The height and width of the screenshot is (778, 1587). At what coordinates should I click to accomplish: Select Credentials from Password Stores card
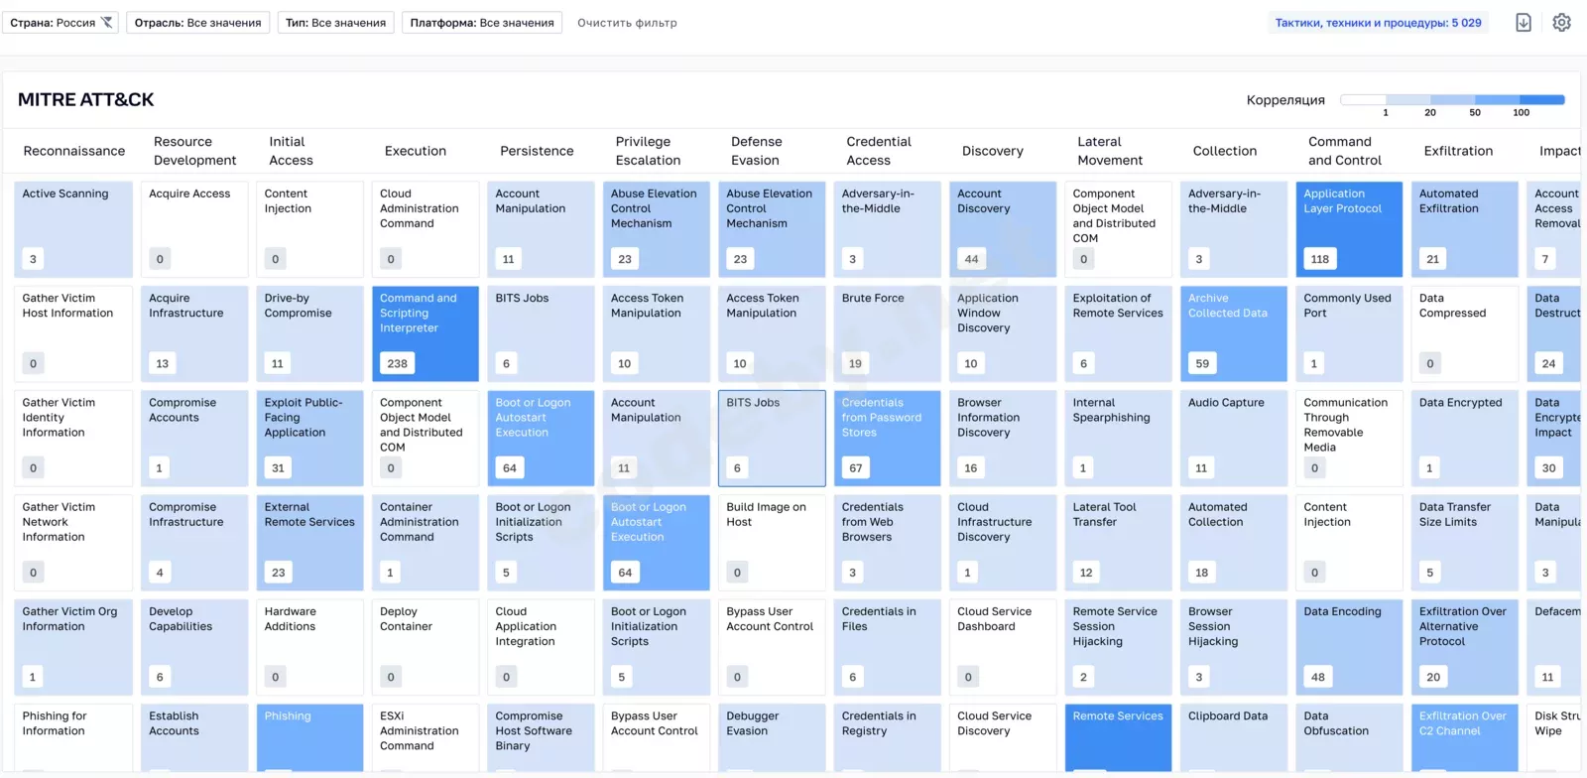click(x=888, y=439)
